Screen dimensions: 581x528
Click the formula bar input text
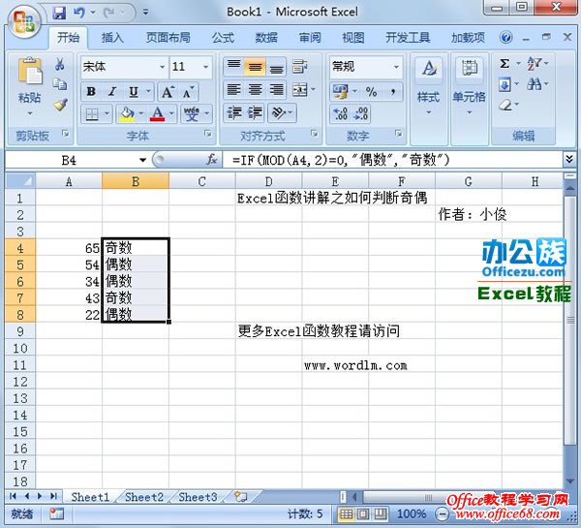pos(341,160)
